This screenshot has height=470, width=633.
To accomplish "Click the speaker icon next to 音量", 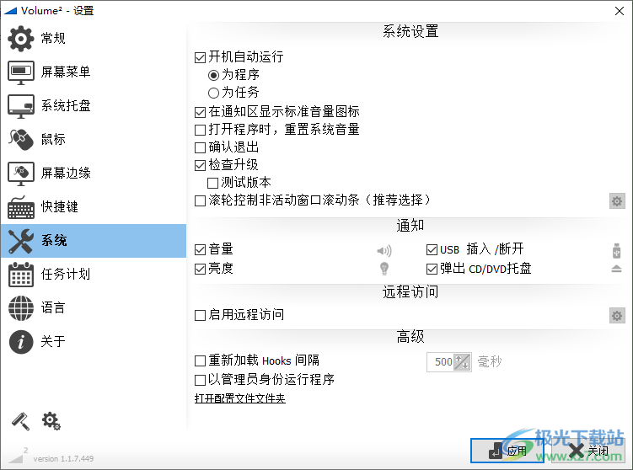I will tap(384, 250).
